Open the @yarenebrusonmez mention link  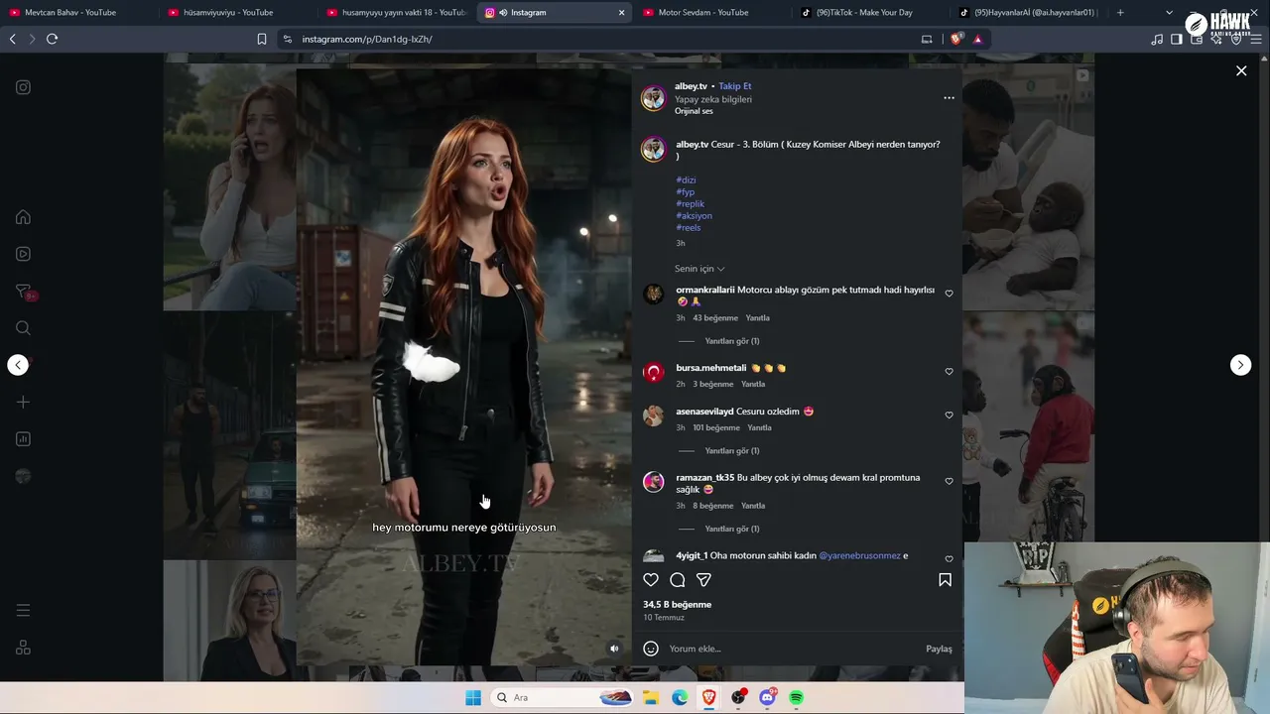click(x=860, y=555)
